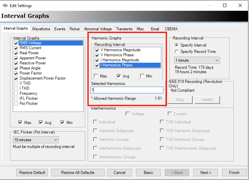Uncheck I Harmonics Phase checkbox

click(x=97, y=65)
